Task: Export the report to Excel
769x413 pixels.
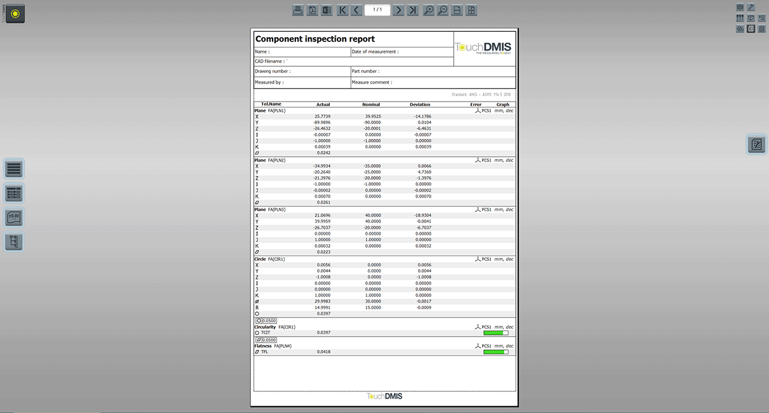Action: pos(327,10)
